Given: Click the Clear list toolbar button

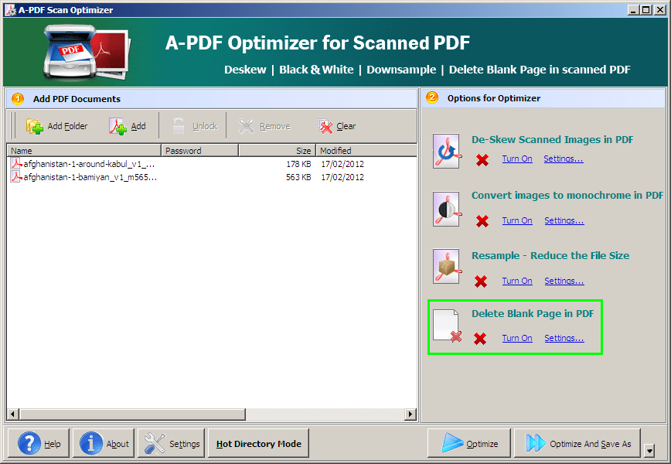Looking at the screenshot, I should (x=337, y=126).
